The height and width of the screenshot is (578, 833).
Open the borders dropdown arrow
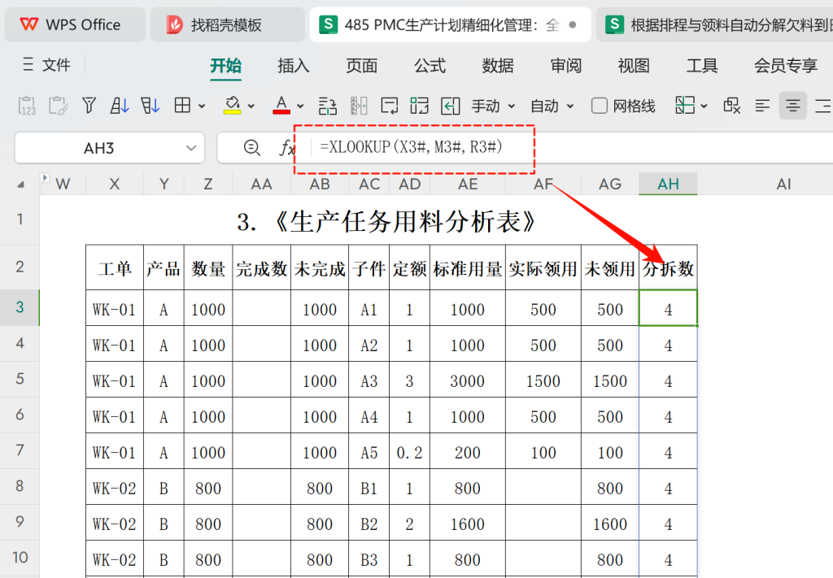point(202,106)
